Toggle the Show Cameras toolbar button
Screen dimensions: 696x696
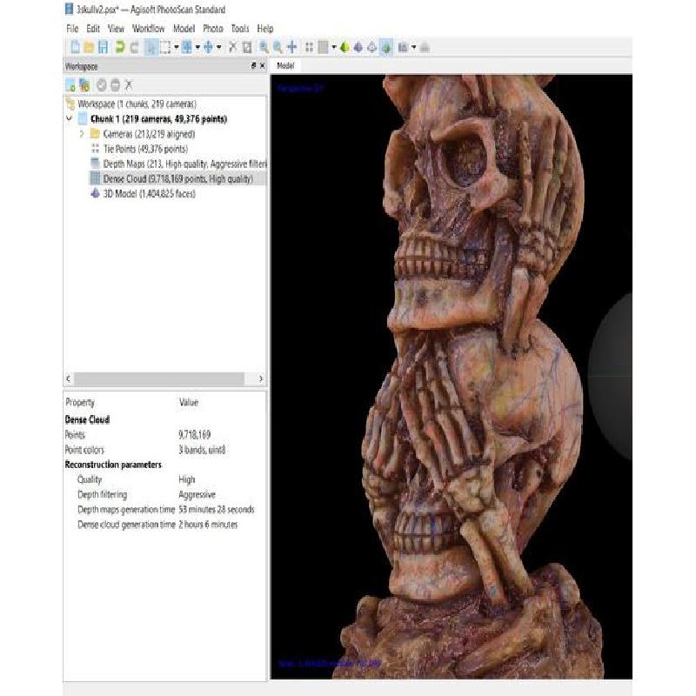404,47
